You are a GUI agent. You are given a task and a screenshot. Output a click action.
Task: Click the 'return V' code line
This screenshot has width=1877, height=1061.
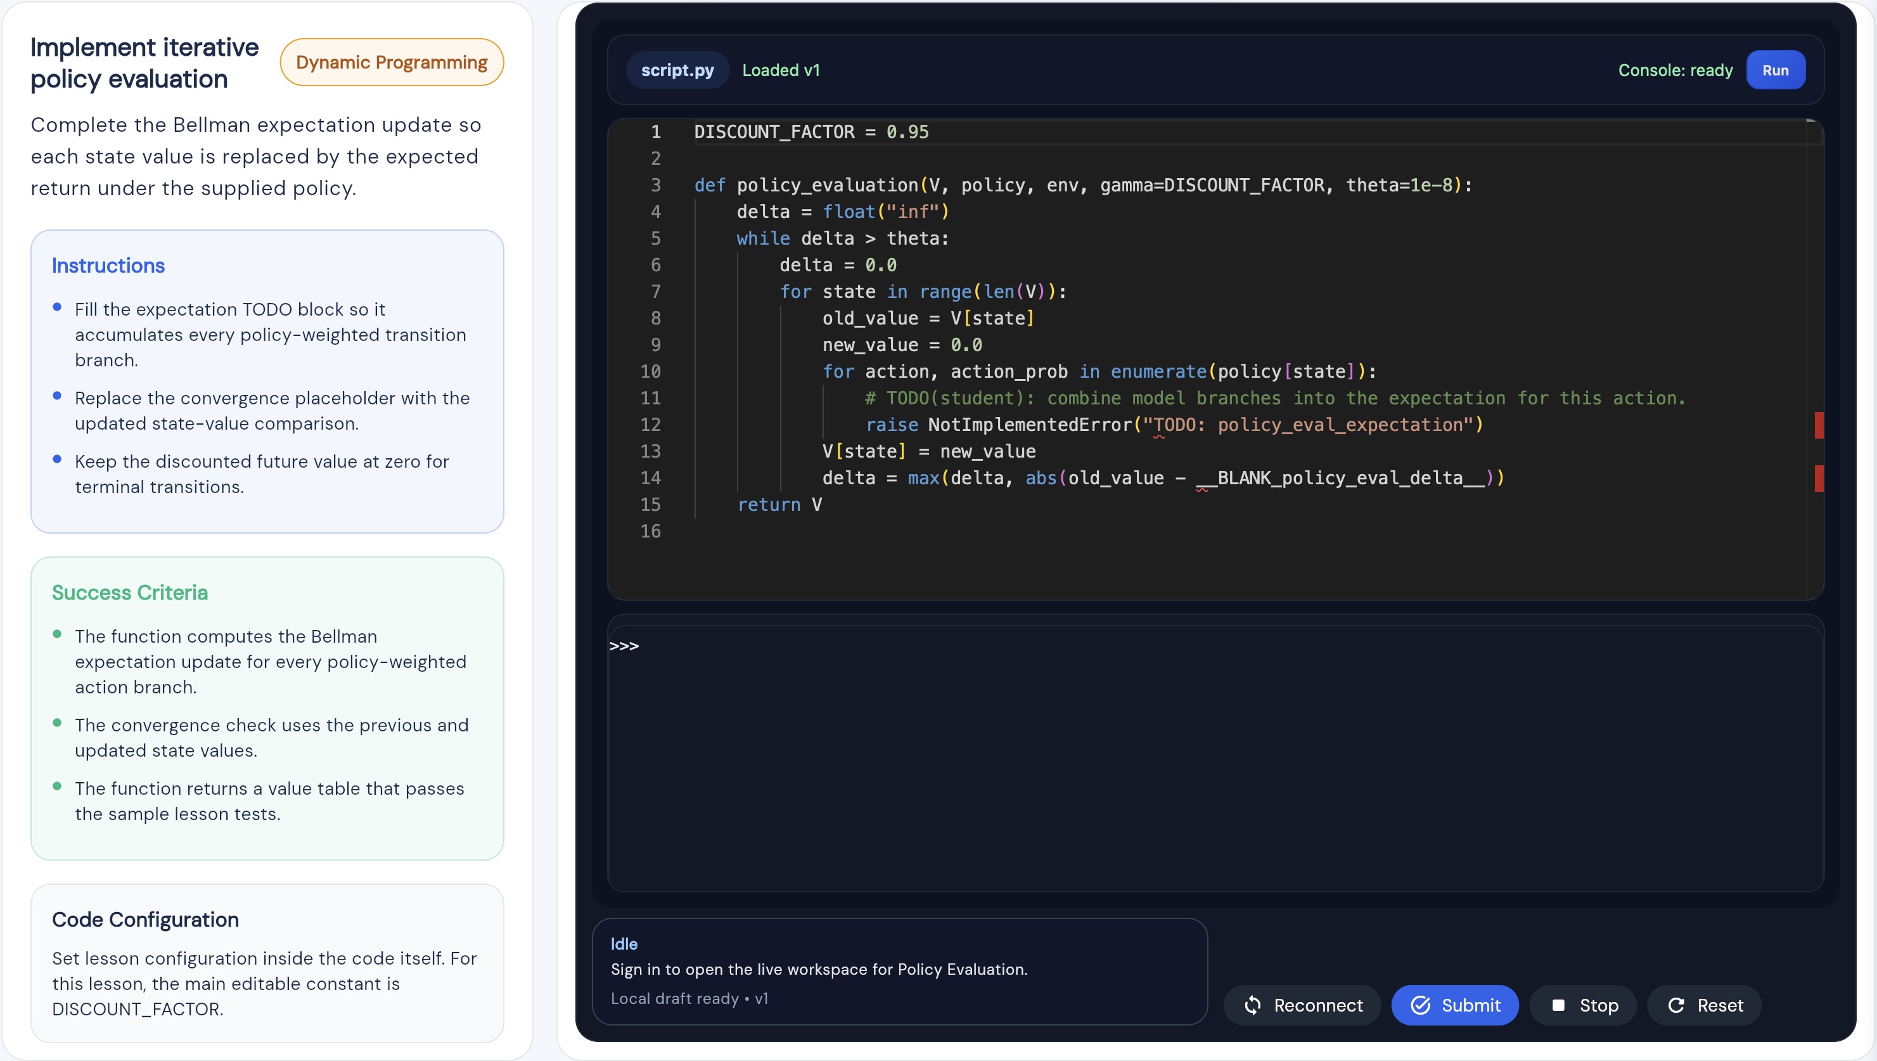(779, 505)
